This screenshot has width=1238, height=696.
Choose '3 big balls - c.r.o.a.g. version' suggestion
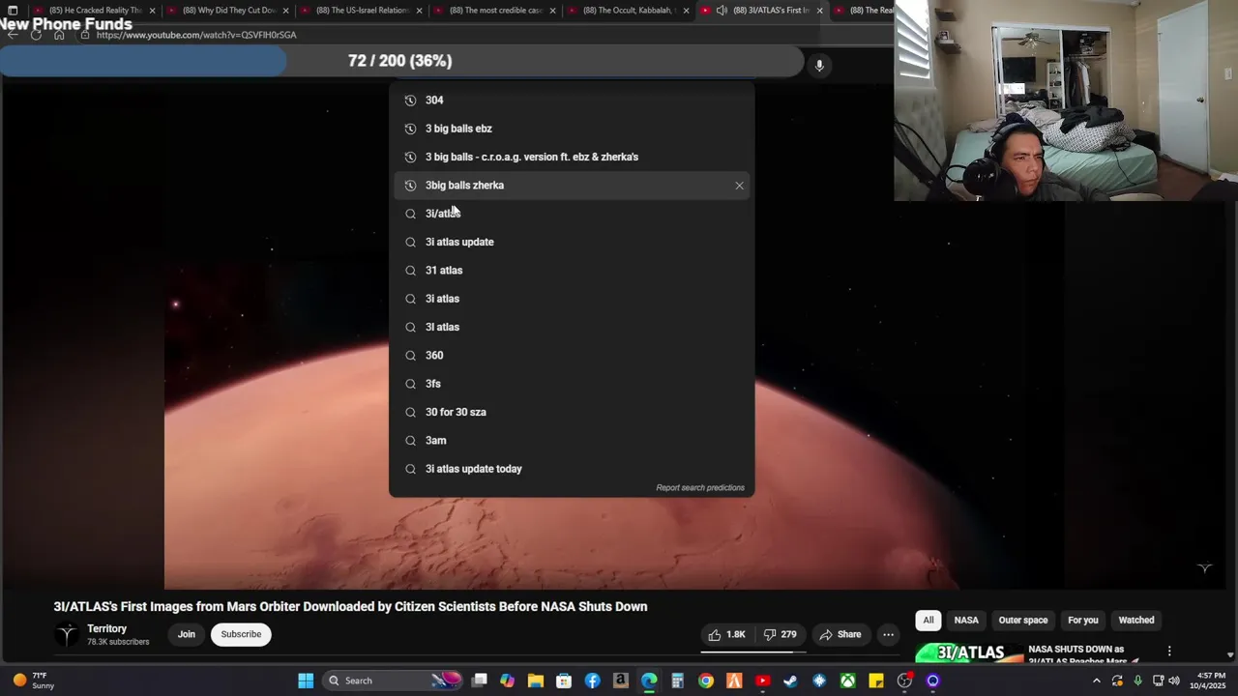pyautogui.click(x=572, y=157)
